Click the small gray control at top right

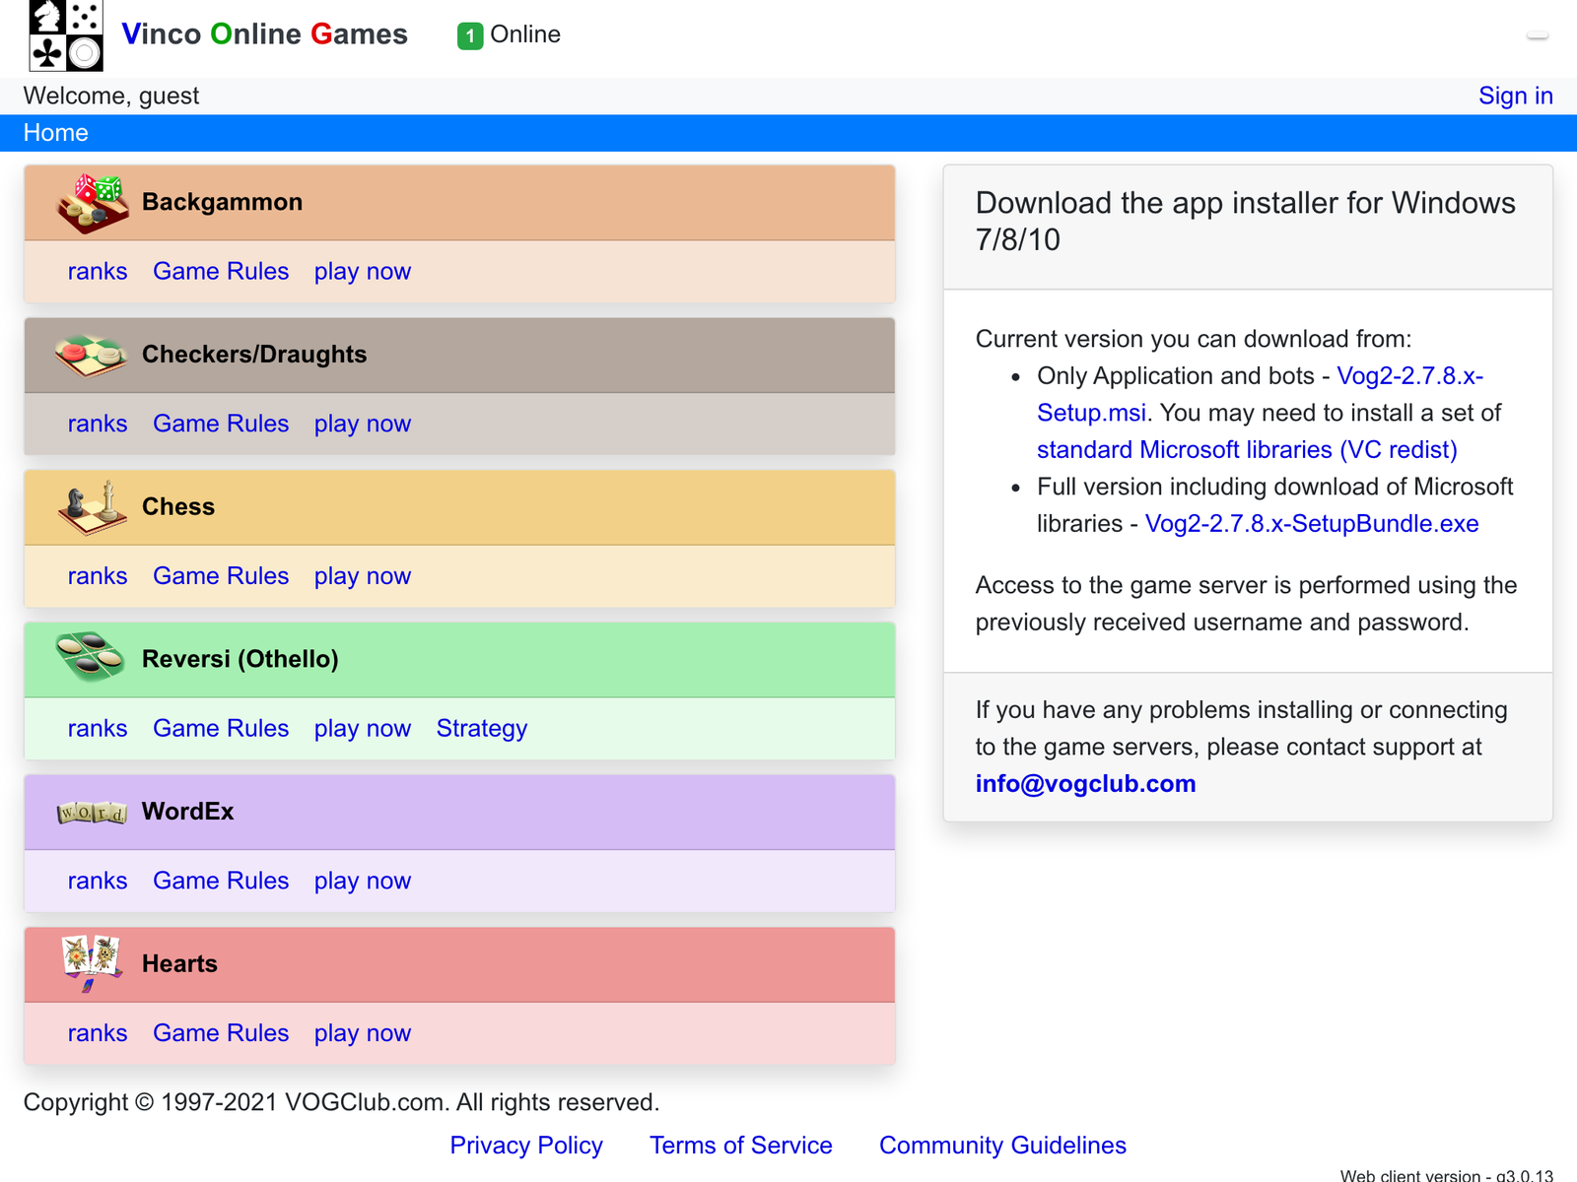pos(1538,35)
